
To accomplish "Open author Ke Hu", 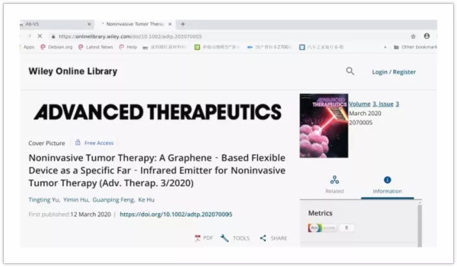I will click(146, 200).
